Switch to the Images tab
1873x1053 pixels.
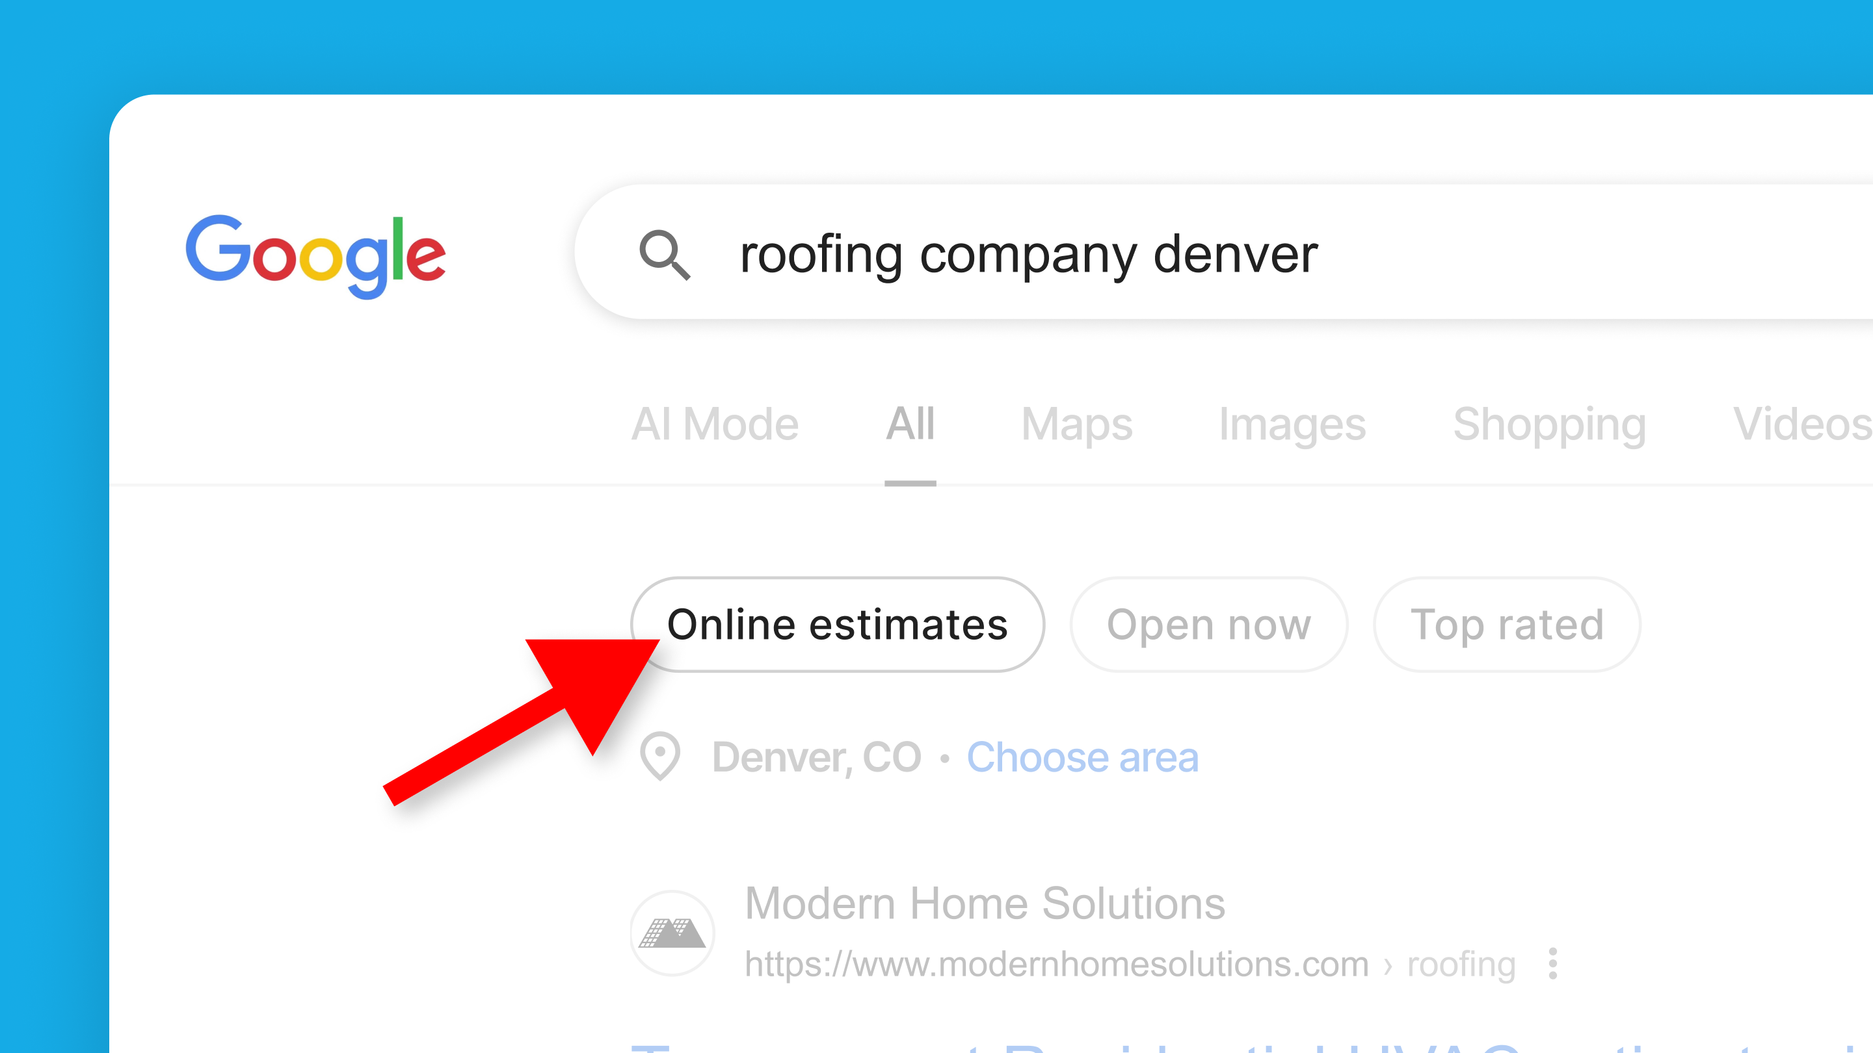point(1292,424)
